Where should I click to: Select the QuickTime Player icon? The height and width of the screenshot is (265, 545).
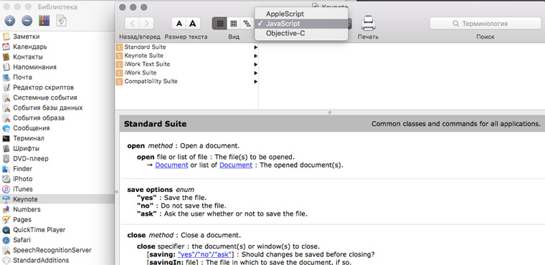(x=6, y=230)
